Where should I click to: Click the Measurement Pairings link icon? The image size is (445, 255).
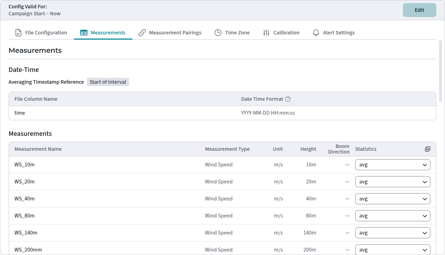tap(142, 33)
